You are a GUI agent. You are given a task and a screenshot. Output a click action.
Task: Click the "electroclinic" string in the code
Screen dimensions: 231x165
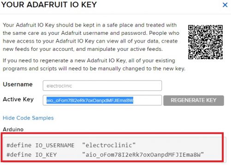click(109, 145)
